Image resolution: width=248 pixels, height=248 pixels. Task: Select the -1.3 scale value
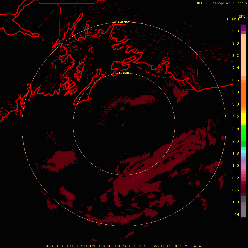(x=234, y=202)
